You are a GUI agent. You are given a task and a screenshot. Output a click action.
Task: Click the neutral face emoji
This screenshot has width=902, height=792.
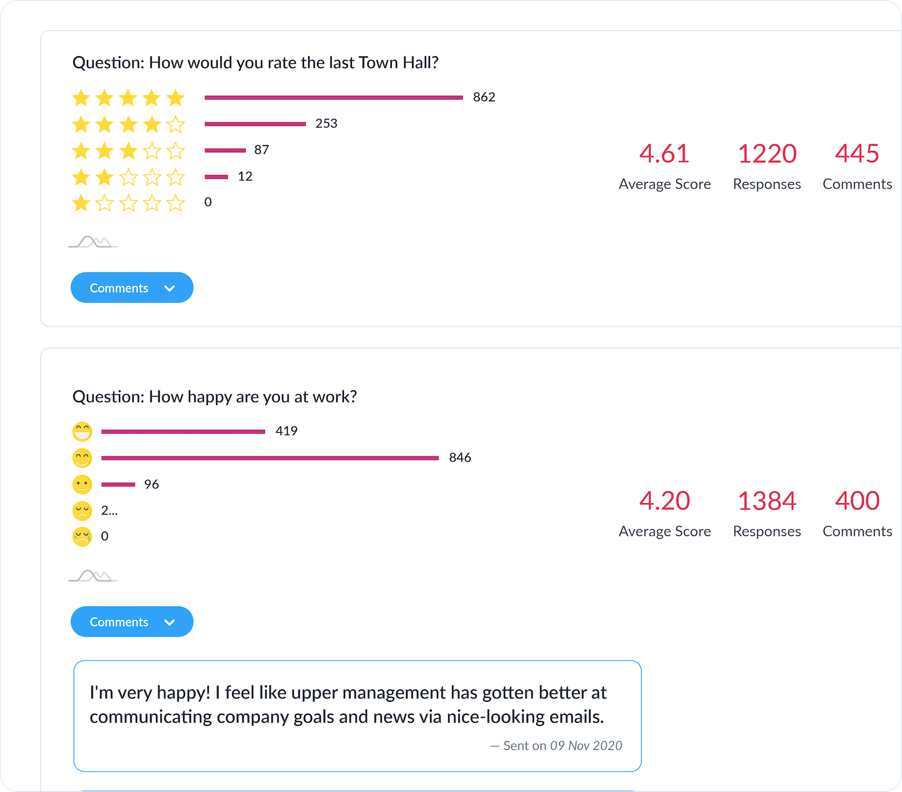[82, 484]
